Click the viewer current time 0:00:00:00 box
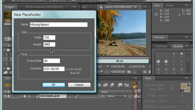 (118, 72)
